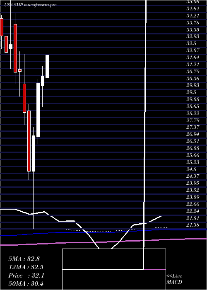Viewport: 207px width, 290px height.
Task: Click the 26.51 price axis label
Action: [x=193, y=142]
